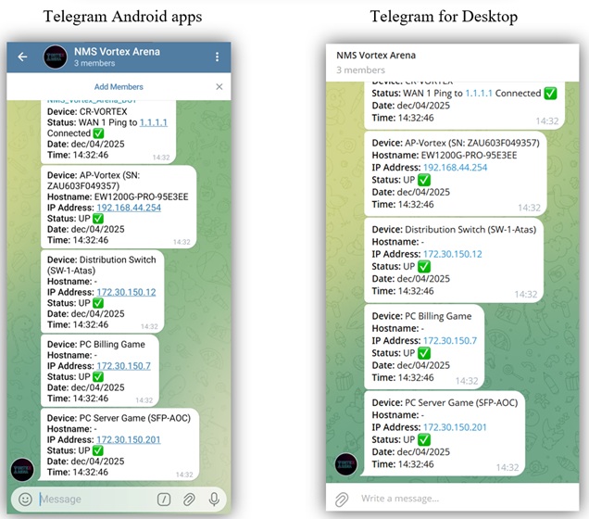Open 192.168.44.254 link in Android message
Viewport: 589px width, 519px height.
tap(129, 208)
